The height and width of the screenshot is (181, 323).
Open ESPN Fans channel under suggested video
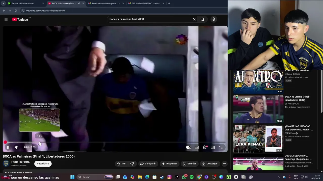pyautogui.click(x=290, y=133)
